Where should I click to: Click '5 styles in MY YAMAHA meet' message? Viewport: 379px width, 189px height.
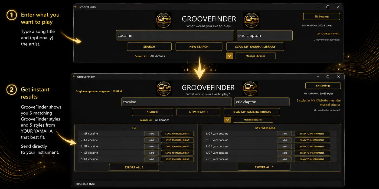coord(319,103)
